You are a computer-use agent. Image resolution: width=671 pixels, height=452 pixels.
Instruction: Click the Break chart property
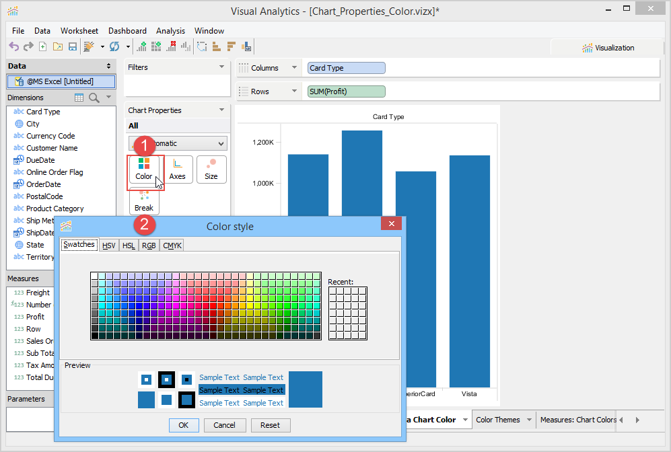144,201
